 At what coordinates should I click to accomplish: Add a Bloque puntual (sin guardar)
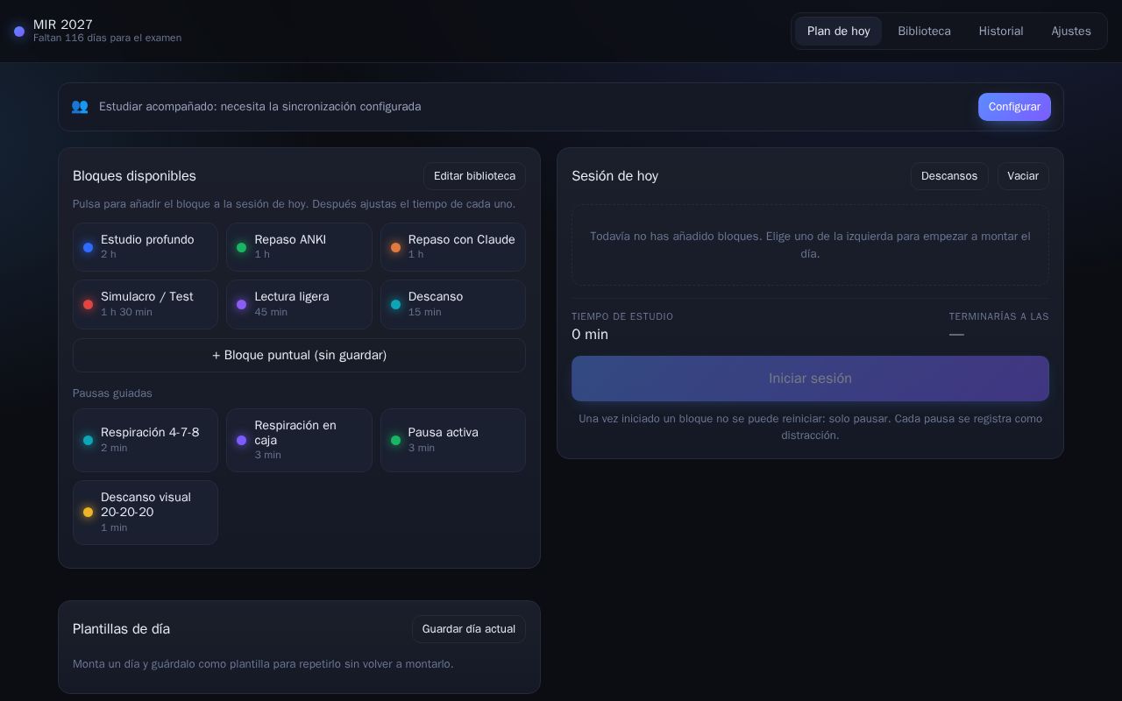(299, 355)
